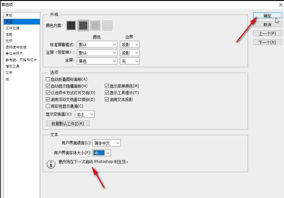Open the 用户界面语言 dropdown
This screenshot has width=284, height=198.
pyautogui.click(x=106, y=143)
